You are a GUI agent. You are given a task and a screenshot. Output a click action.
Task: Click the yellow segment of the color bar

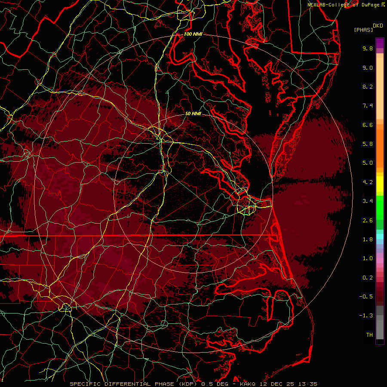click(380, 184)
